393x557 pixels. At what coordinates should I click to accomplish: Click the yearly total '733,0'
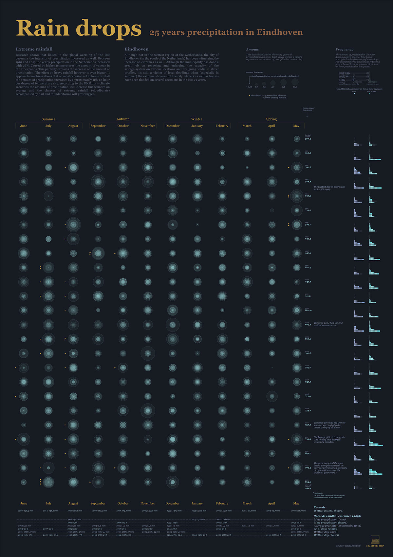308,210
